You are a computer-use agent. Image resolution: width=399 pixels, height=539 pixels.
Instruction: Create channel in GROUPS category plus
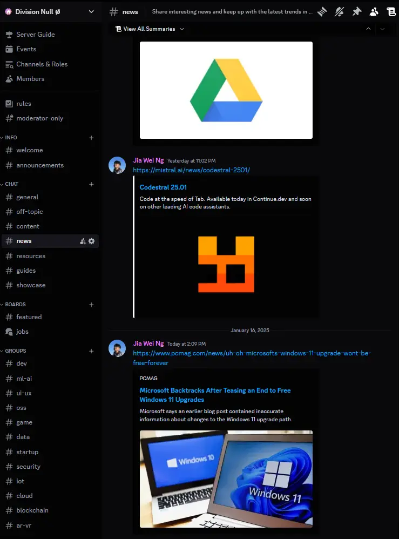pyautogui.click(x=91, y=351)
